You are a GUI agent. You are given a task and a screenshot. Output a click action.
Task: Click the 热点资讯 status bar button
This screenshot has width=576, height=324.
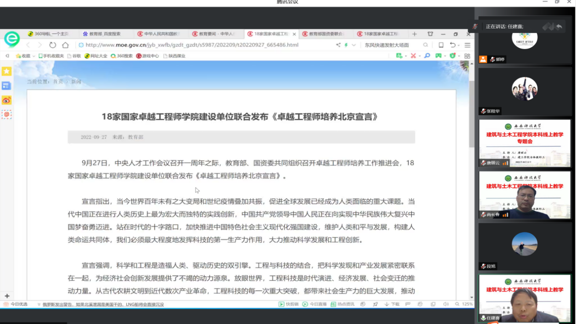[x=342, y=304]
